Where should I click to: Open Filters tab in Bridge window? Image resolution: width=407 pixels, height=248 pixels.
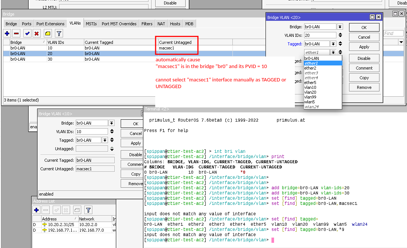(x=147, y=24)
